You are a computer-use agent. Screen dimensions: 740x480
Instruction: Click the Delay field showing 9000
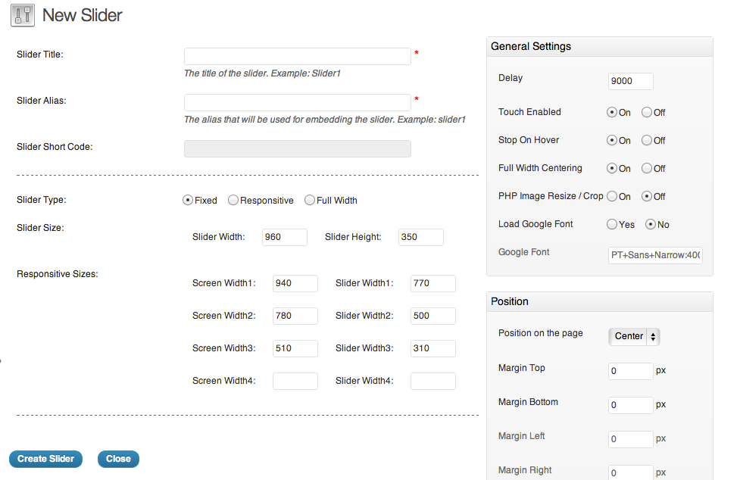[x=630, y=81]
